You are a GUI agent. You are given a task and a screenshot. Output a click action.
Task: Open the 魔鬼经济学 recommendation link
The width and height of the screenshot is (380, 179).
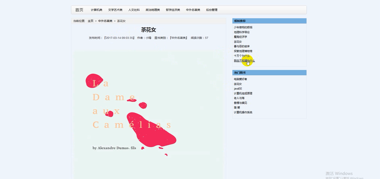(x=240, y=37)
